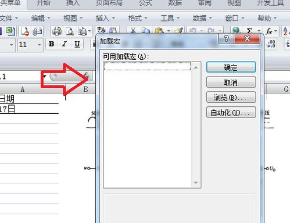The height and width of the screenshot is (223, 290).
Task: Click the decrease decimal icon
Action: pos(271,44)
